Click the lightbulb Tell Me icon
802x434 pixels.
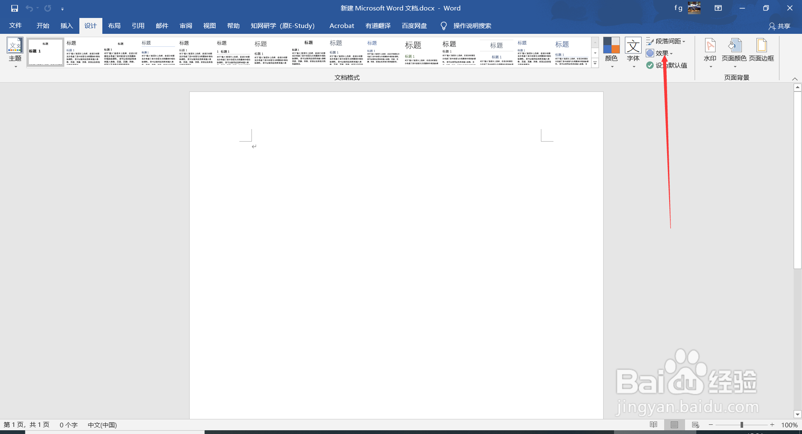tap(444, 26)
